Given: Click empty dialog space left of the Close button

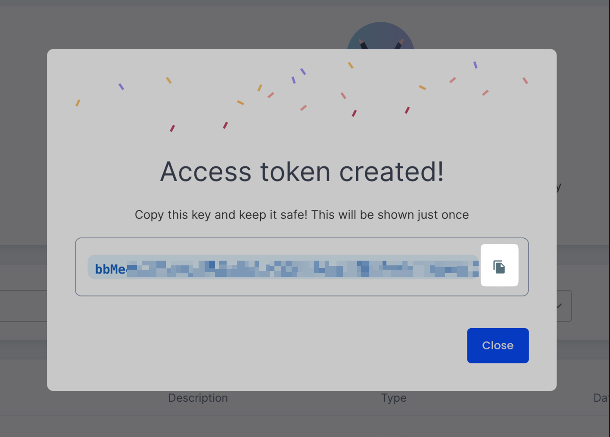Looking at the screenshot, I should point(258,345).
